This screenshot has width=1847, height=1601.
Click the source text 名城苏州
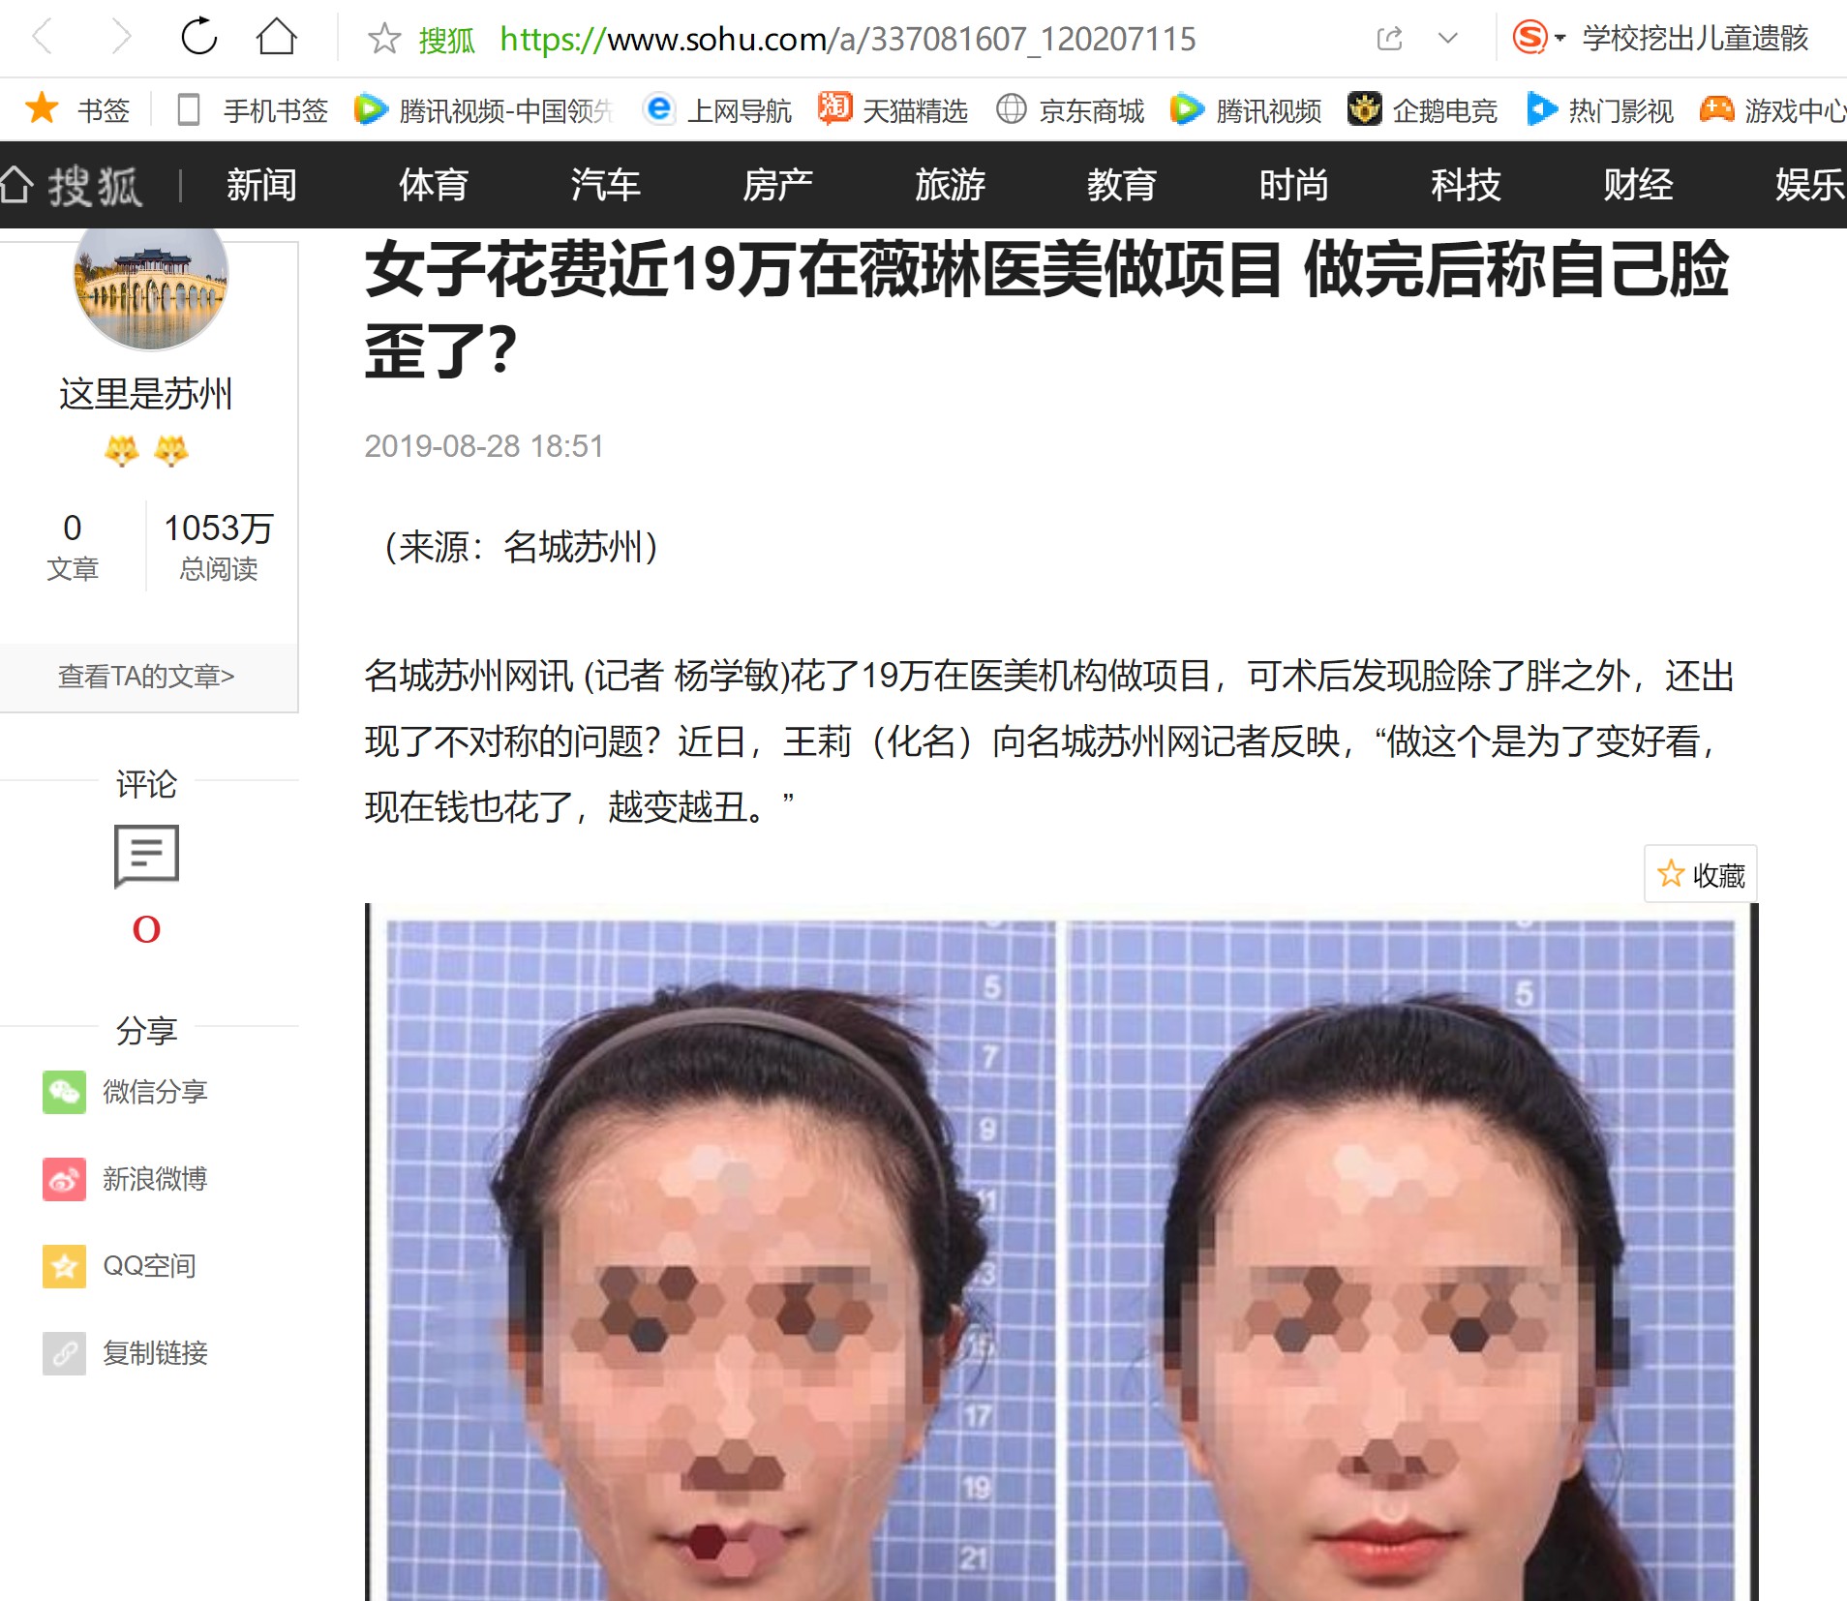tap(573, 547)
